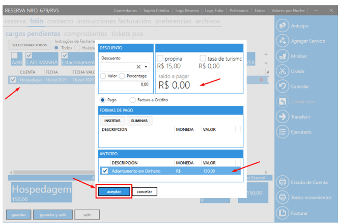Enable the propina checkbox
Screen dimensions: 341x224
(x=160, y=59)
